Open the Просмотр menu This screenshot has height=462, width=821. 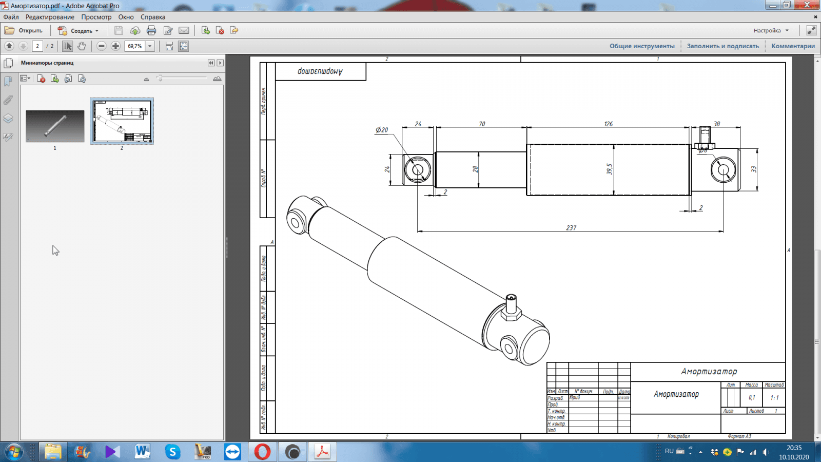[x=96, y=17]
